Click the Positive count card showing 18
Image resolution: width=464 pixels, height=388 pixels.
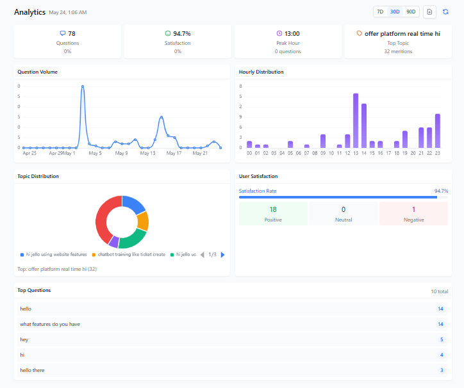pos(273,213)
